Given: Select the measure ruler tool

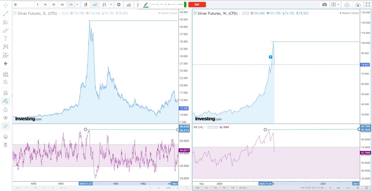Looking at the screenshot, I should pos(6,74).
